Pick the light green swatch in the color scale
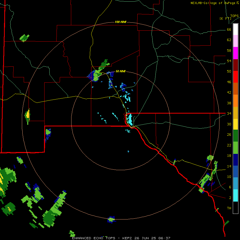 pyautogui.click(x=235, y=148)
